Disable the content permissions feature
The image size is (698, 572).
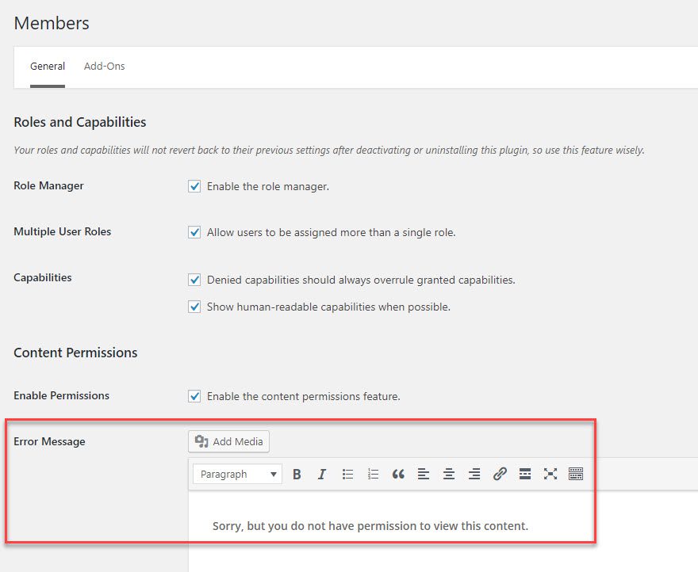point(194,396)
